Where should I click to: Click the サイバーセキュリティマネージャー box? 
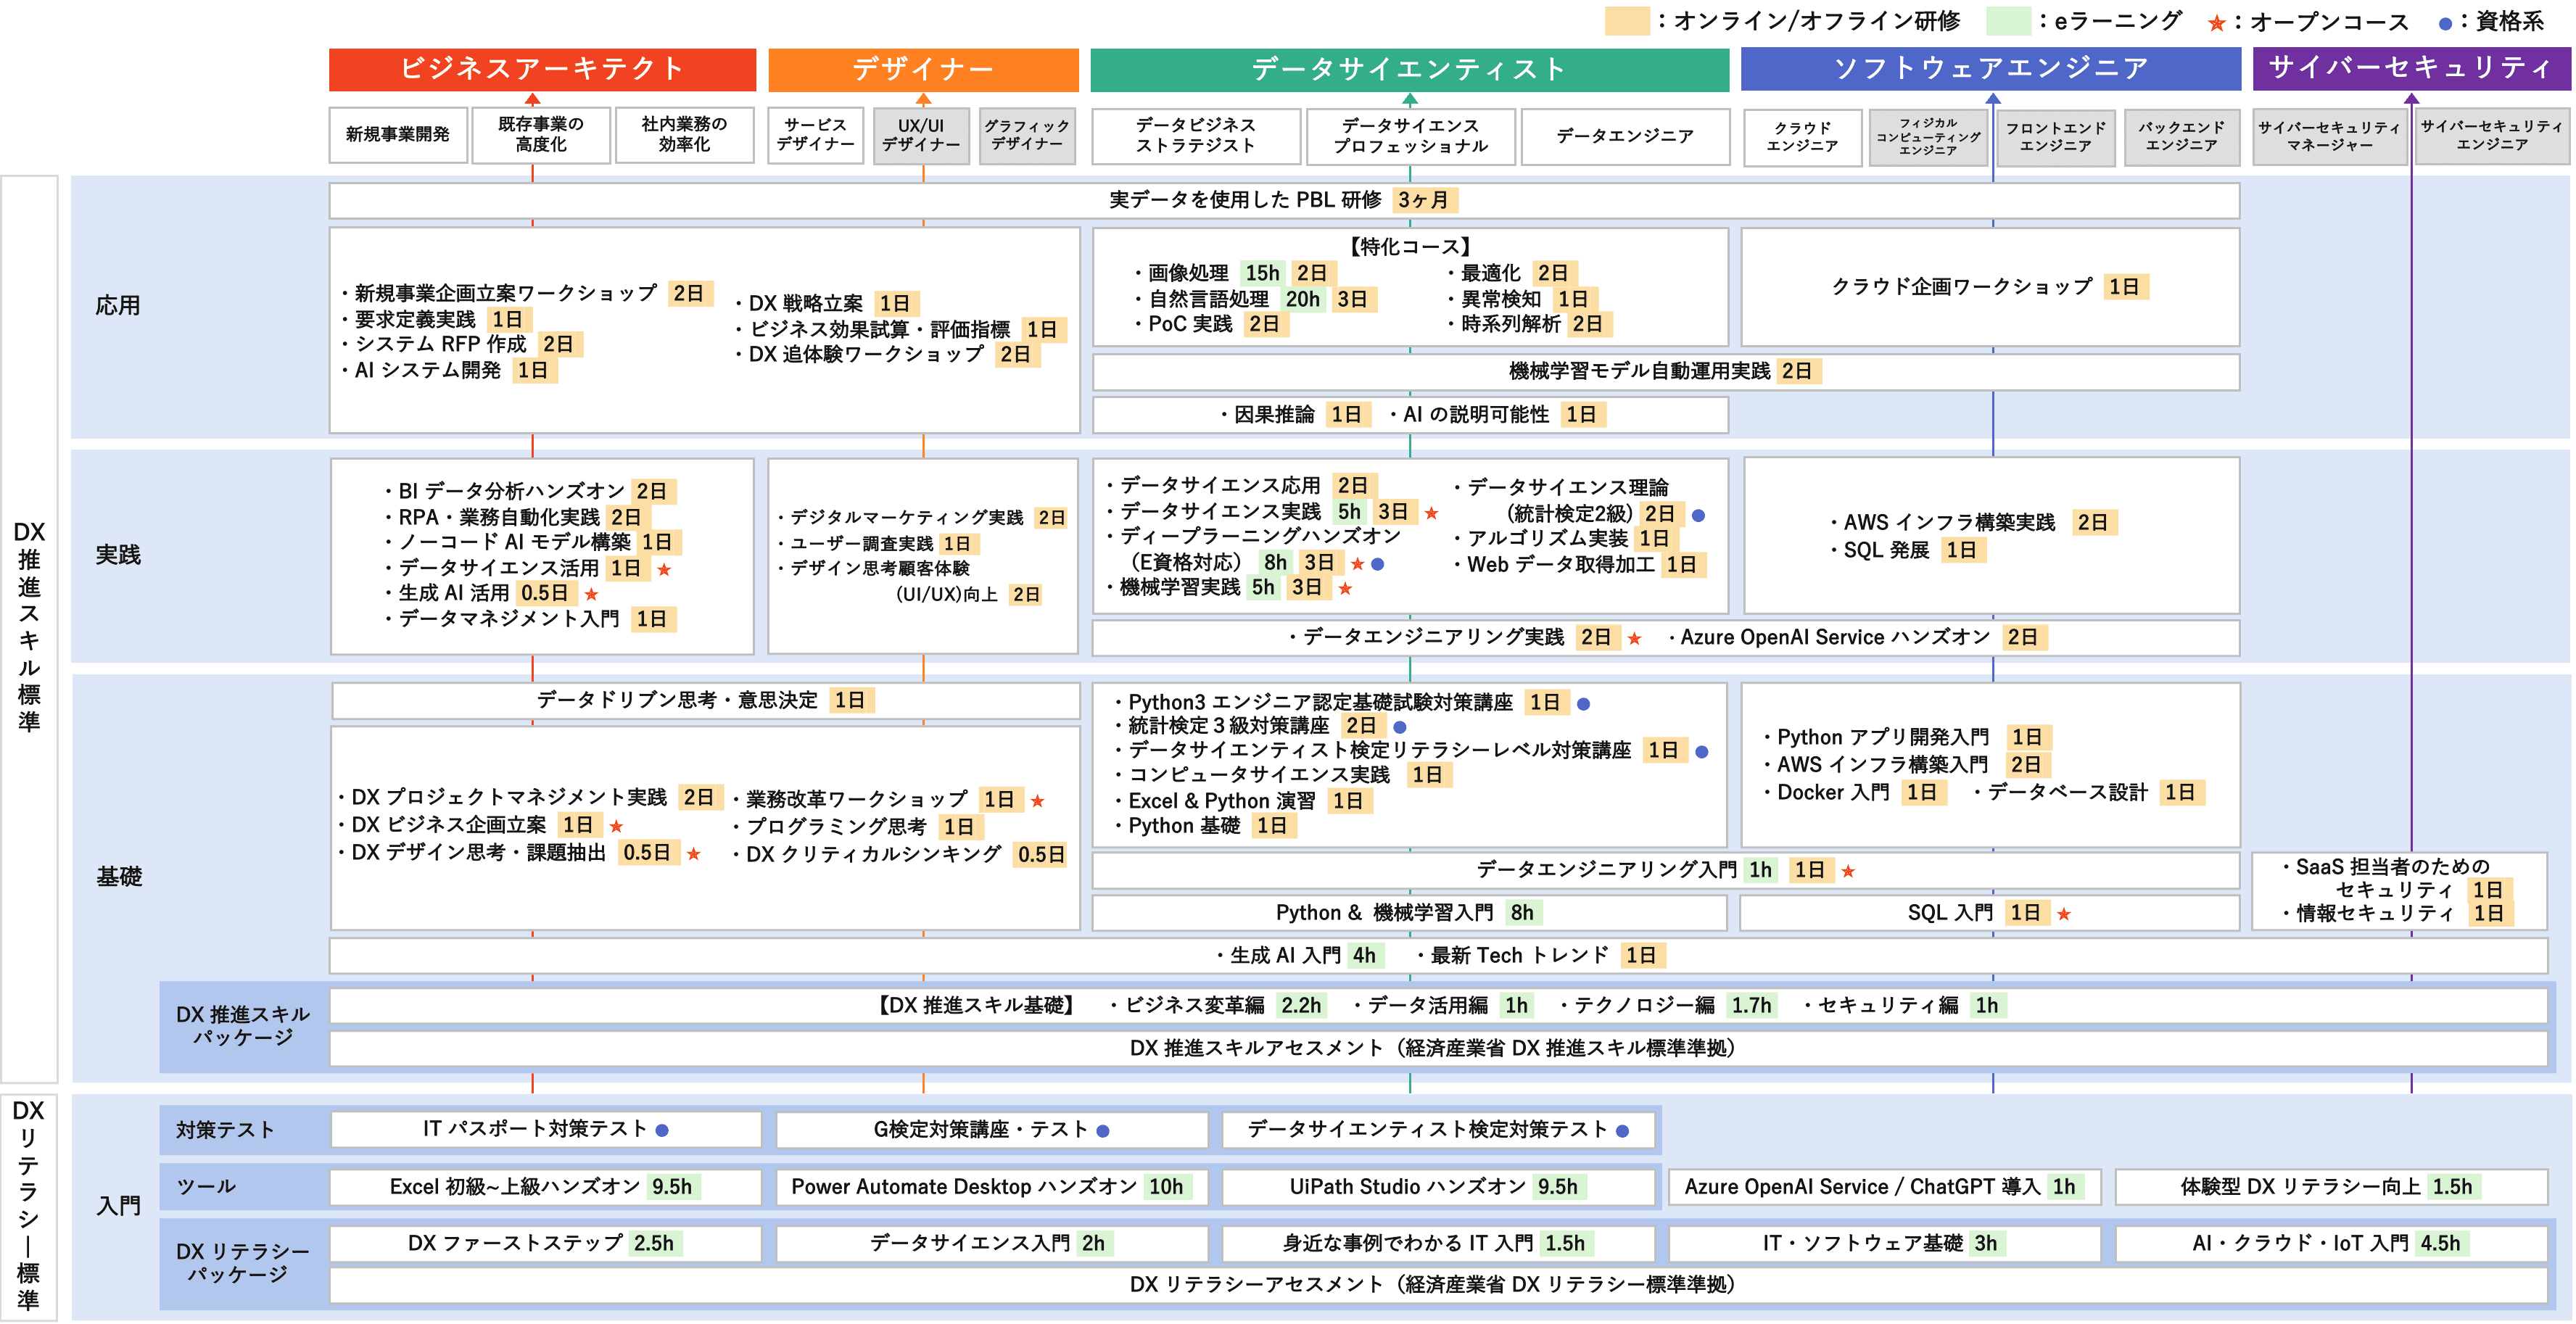point(2330,137)
